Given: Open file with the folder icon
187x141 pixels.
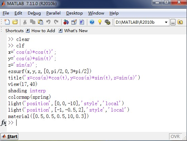Looking at the screenshot, I should 15,22.
